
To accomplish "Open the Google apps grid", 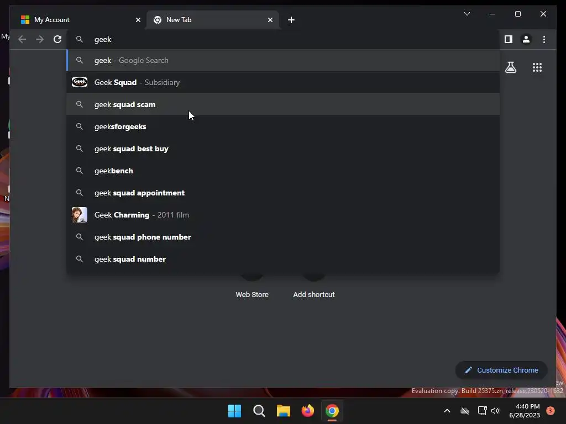I will (x=537, y=67).
